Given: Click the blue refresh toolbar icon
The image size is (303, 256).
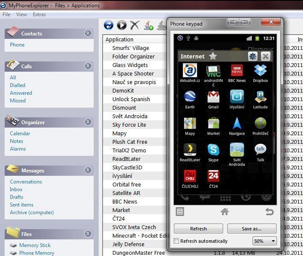Looking at the screenshot, I should pos(109,25).
